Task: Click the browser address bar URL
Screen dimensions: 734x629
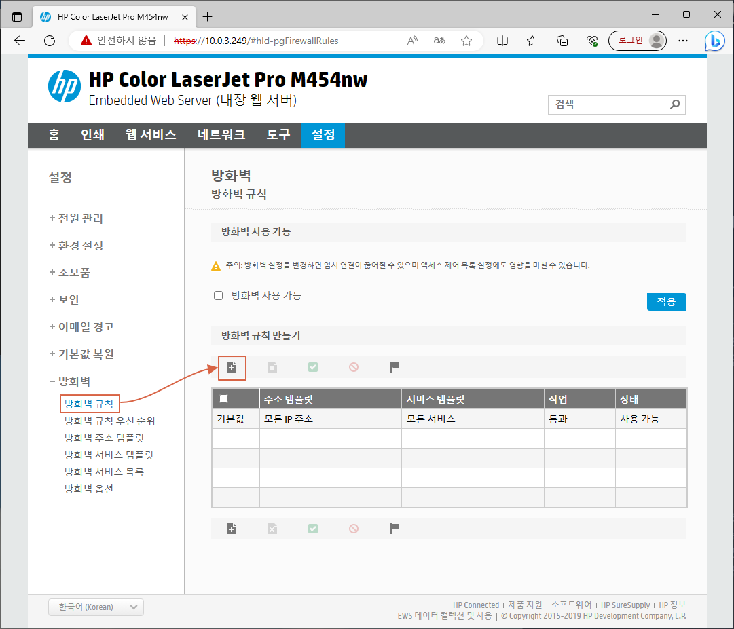Action: pyautogui.click(x=256, y=41)
